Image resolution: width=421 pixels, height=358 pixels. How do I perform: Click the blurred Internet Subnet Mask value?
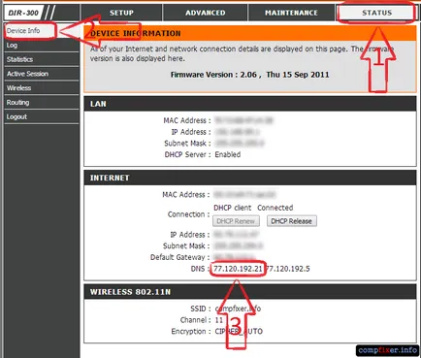pos(238,246)
